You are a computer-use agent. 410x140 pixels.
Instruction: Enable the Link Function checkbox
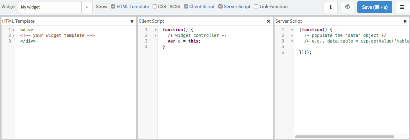[256, 6]
